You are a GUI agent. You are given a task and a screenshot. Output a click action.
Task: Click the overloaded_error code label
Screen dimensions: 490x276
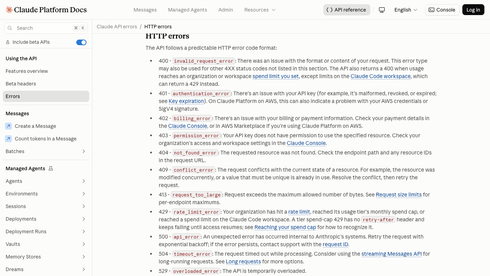tap(196, 271)
